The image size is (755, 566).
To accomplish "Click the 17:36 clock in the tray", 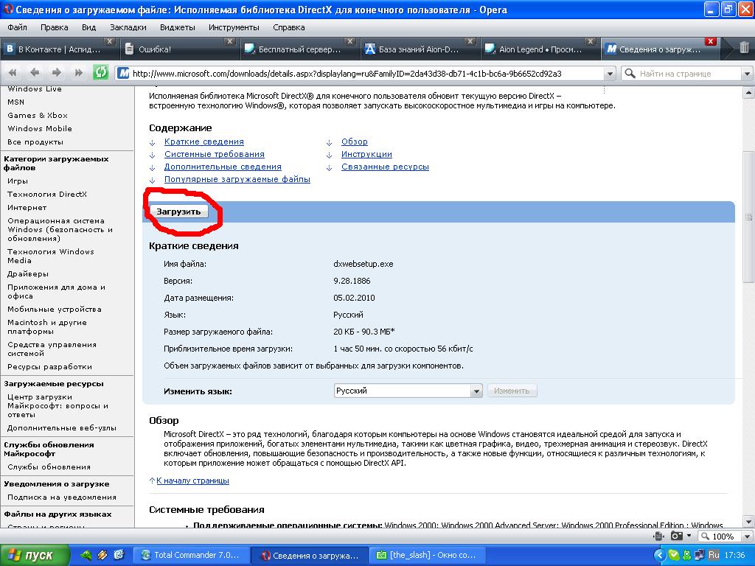I will (x=734, y=555).
